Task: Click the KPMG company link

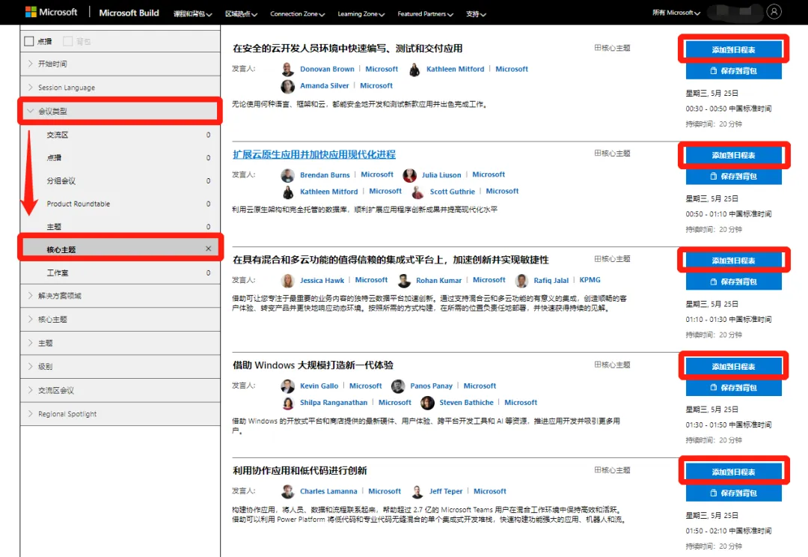Action: click(x=590, y=279)
